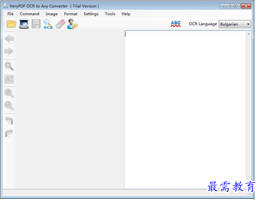Image resolution: width=259 pixels, height=200 pixels.
Task: Open the Command menu
Action: [x=30, y=14]
